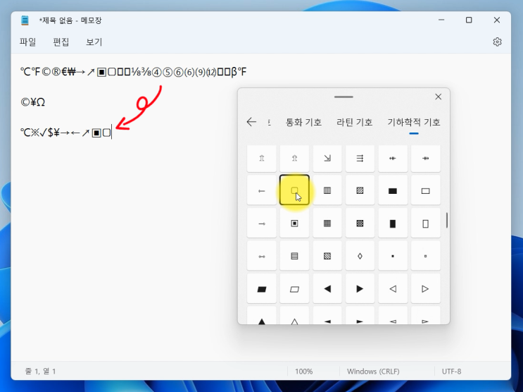
Task: Select the 기하학적 기호 tab
Action: point(414,122)
